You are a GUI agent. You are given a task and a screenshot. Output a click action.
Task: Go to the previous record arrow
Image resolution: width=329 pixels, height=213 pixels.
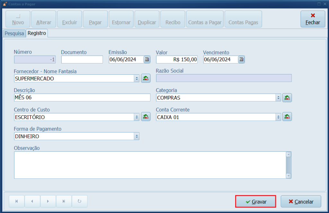click(x=32, y=201)
